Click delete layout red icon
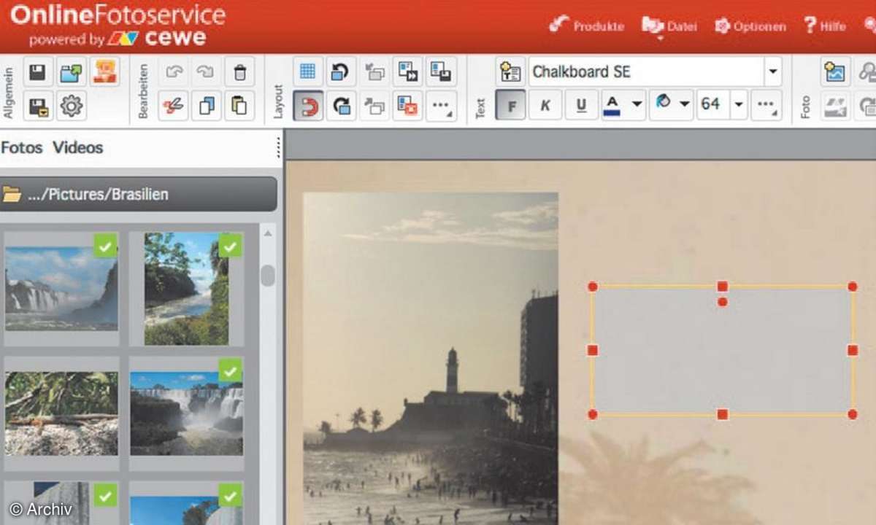876x525 pixels. 408,106
